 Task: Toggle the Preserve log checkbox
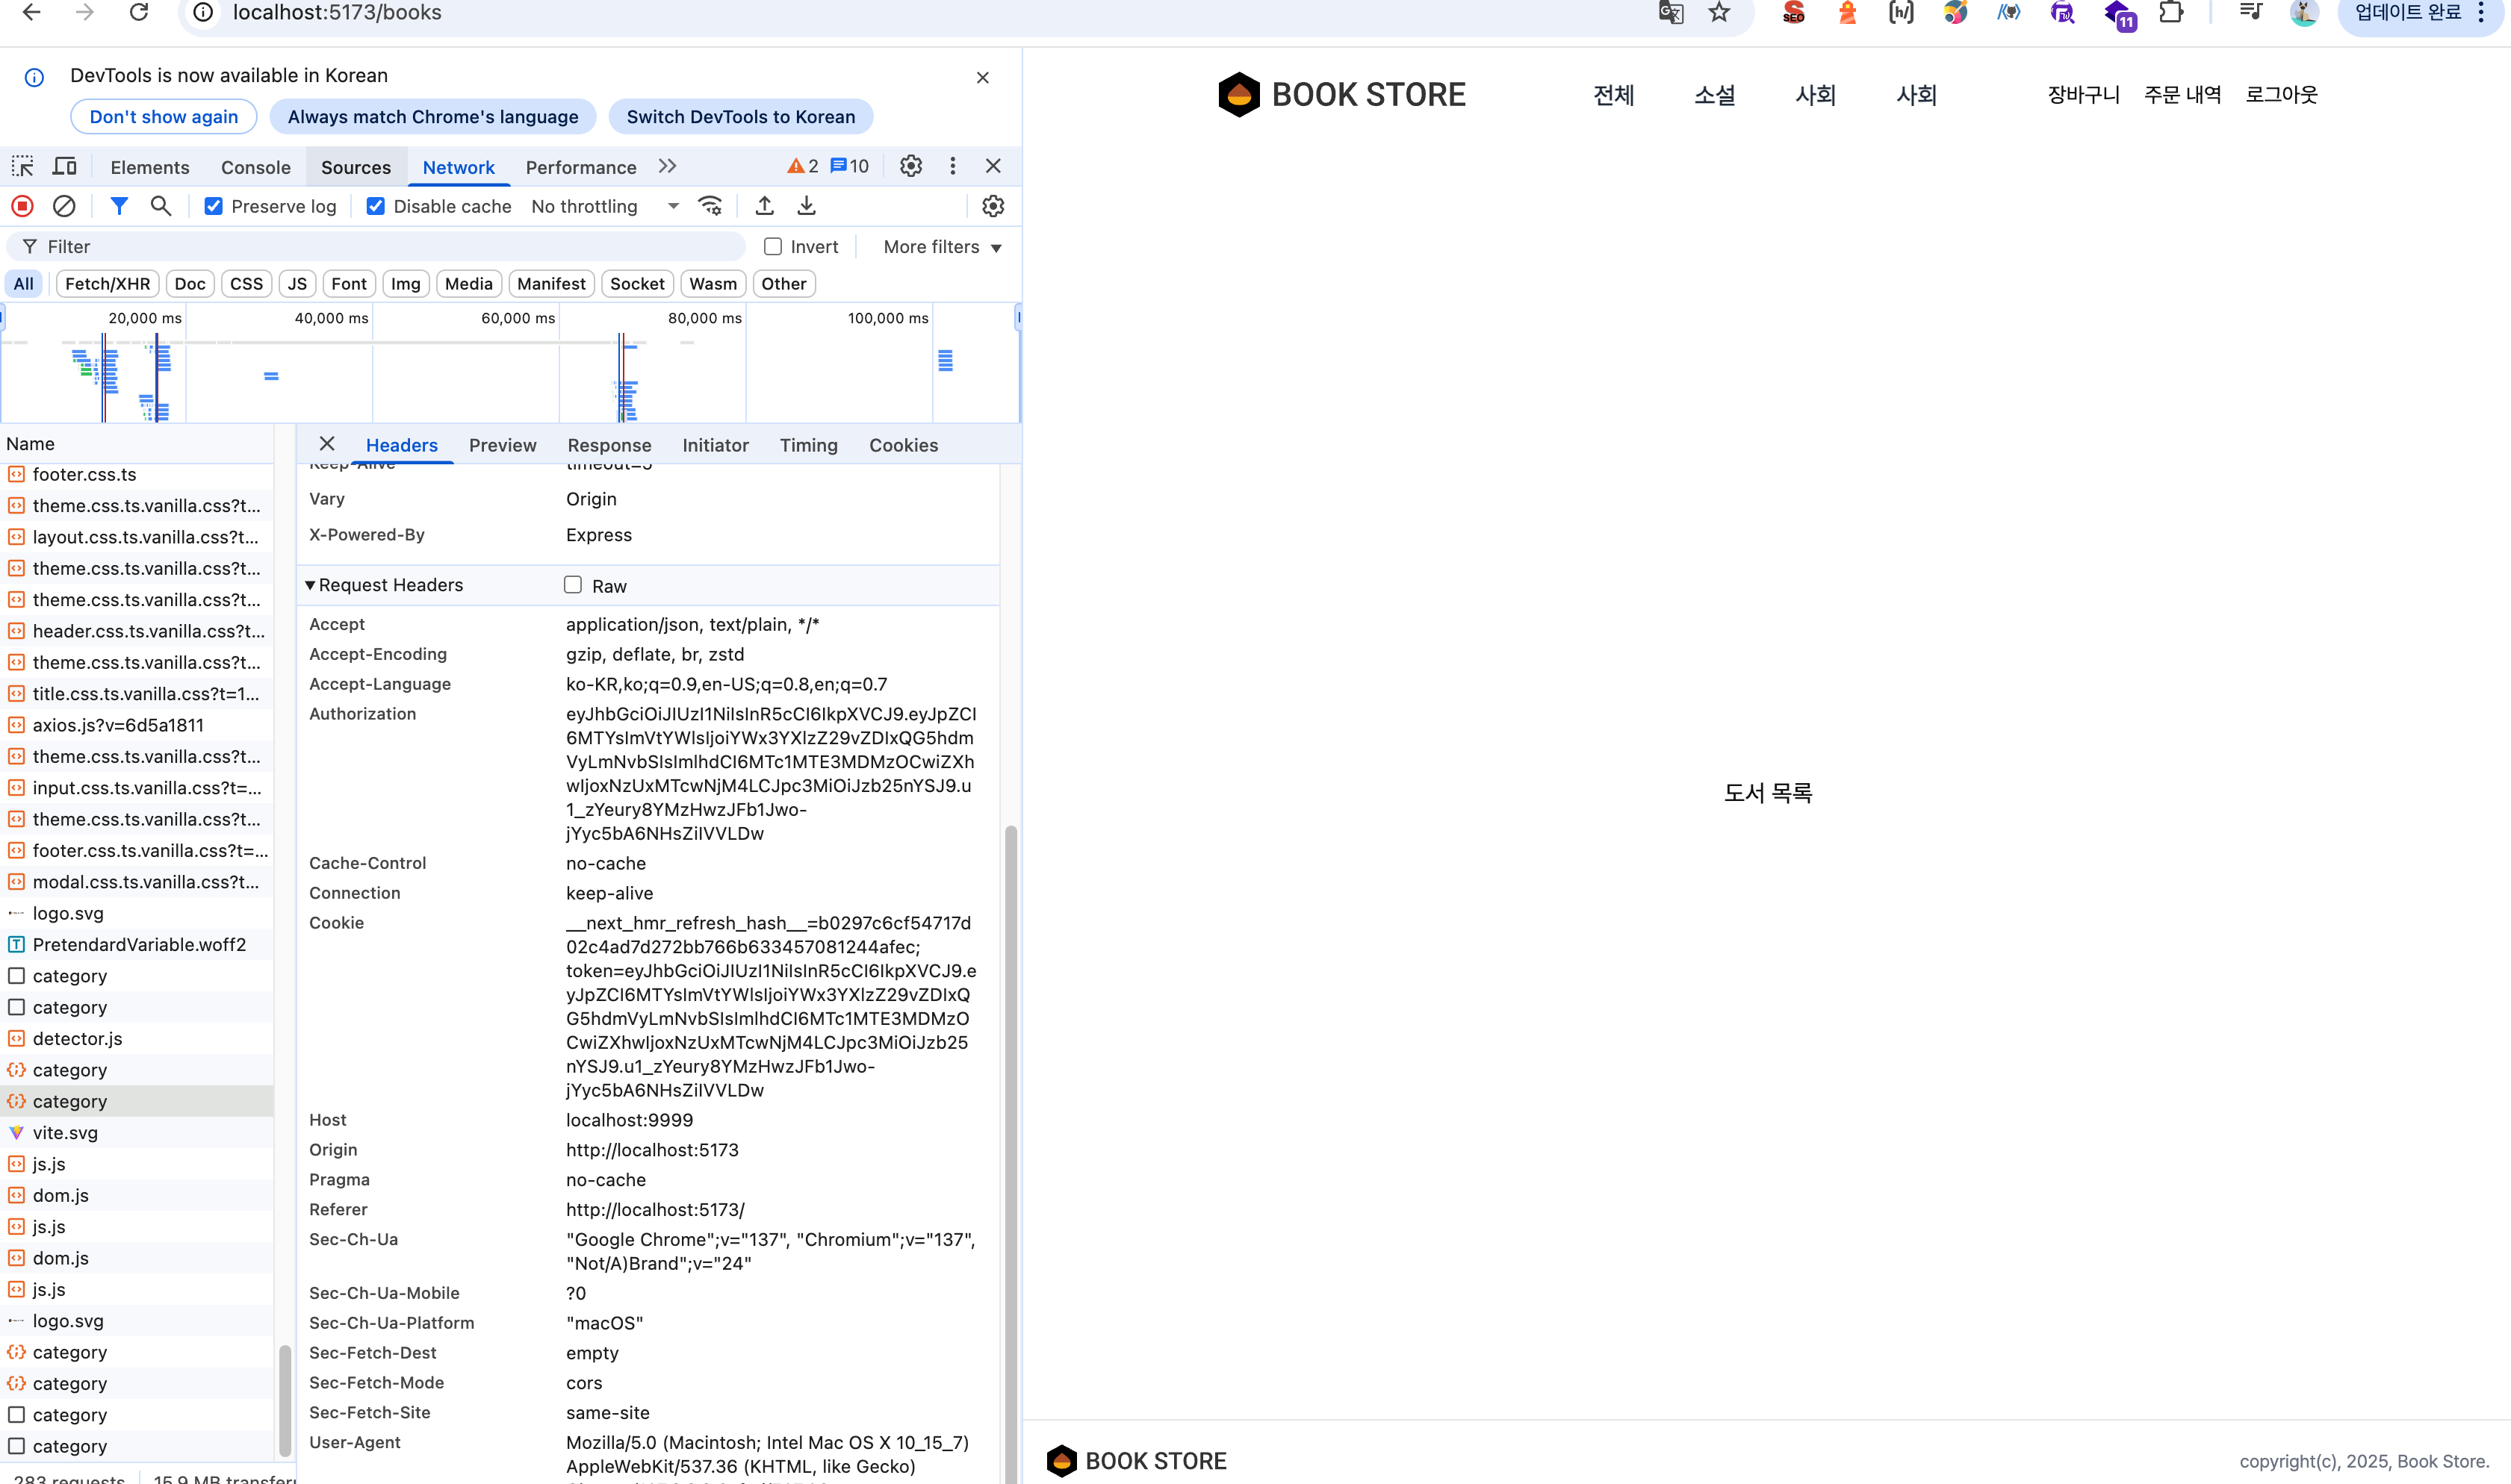(213, 206)
